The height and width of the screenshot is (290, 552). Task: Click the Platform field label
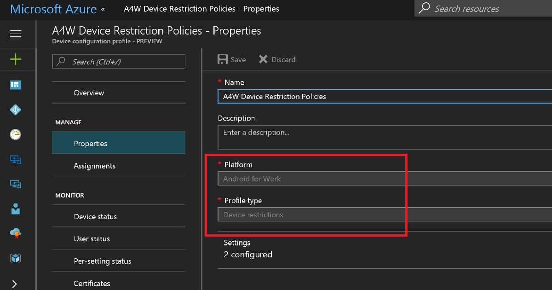pos(238,164)
